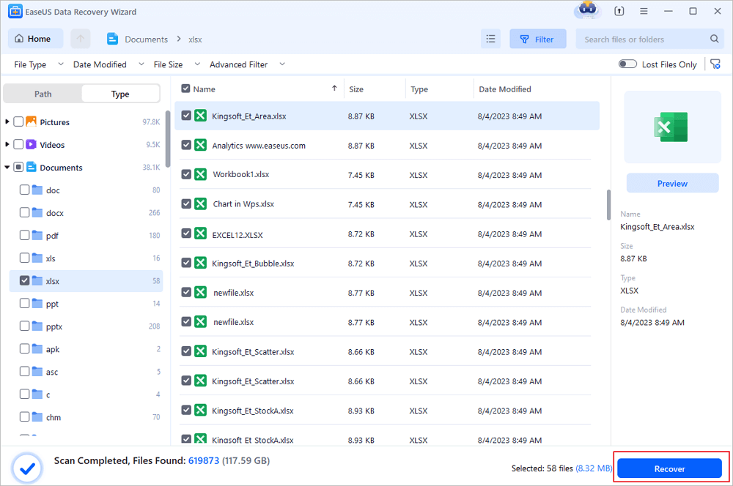Click the chm folder icon
This screenshot has height=486, width=733.
(x=37, y=417)
